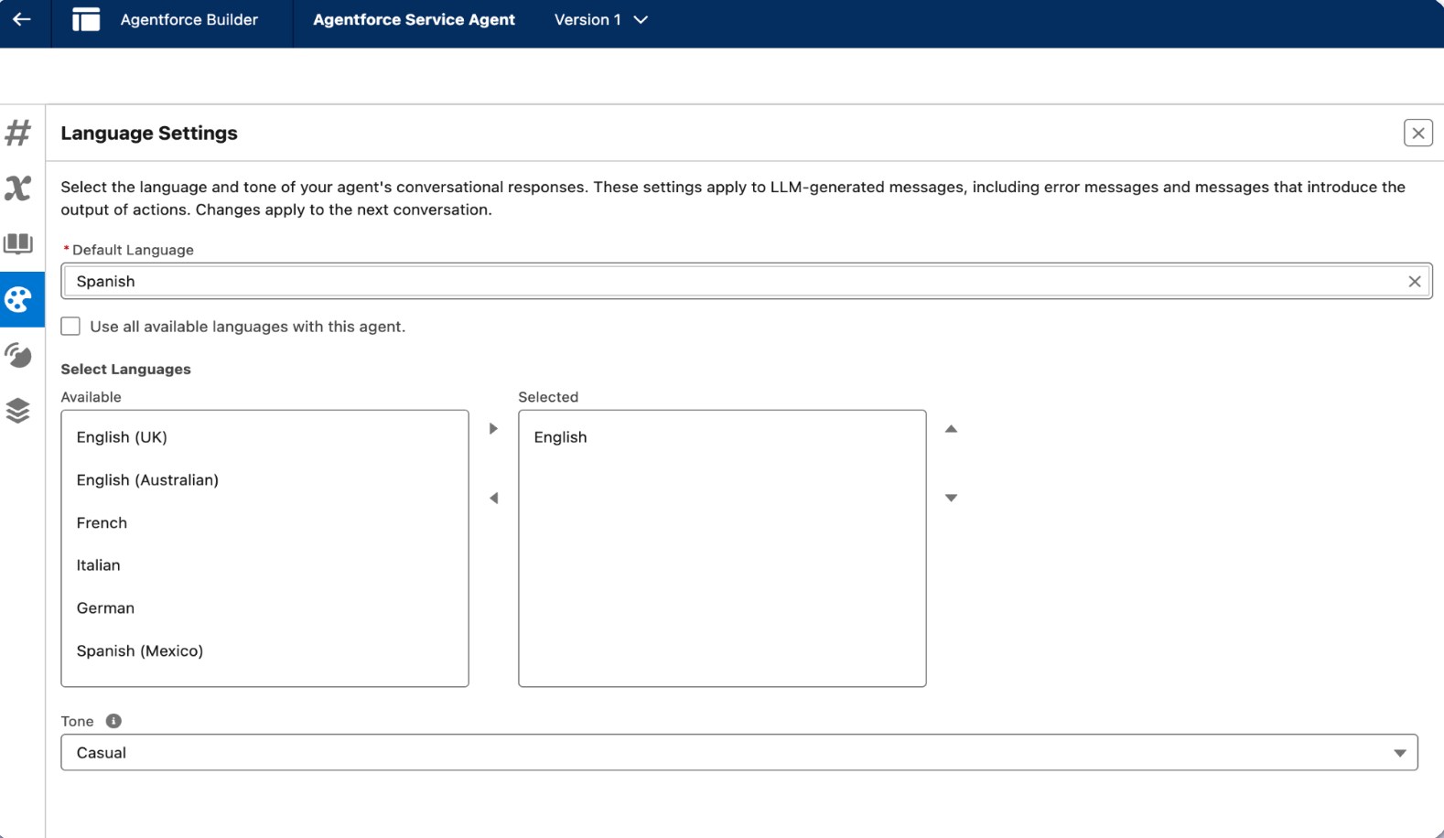This screenshot has width=1444, height=838.
Task: Move selected language down in order
Action: click(951, 499)
